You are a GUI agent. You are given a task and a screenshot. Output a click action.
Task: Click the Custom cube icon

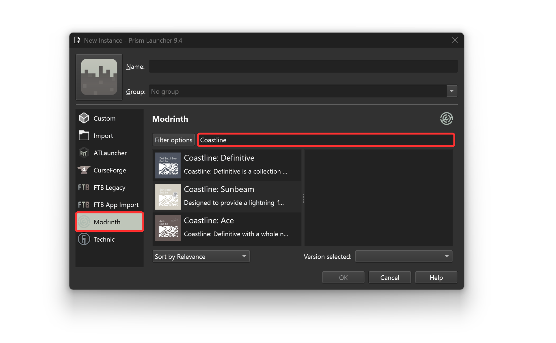click(x=84, y=118)
